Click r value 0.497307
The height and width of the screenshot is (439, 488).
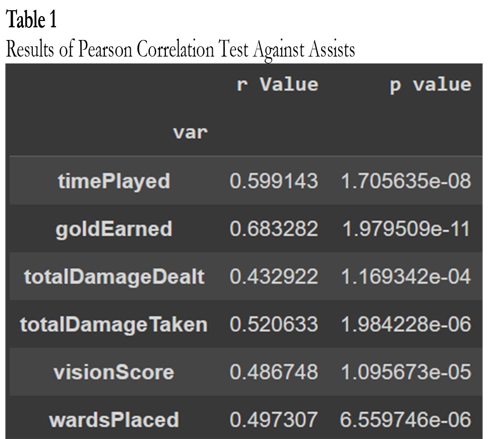pyautogui.click(x=274, y=419)
